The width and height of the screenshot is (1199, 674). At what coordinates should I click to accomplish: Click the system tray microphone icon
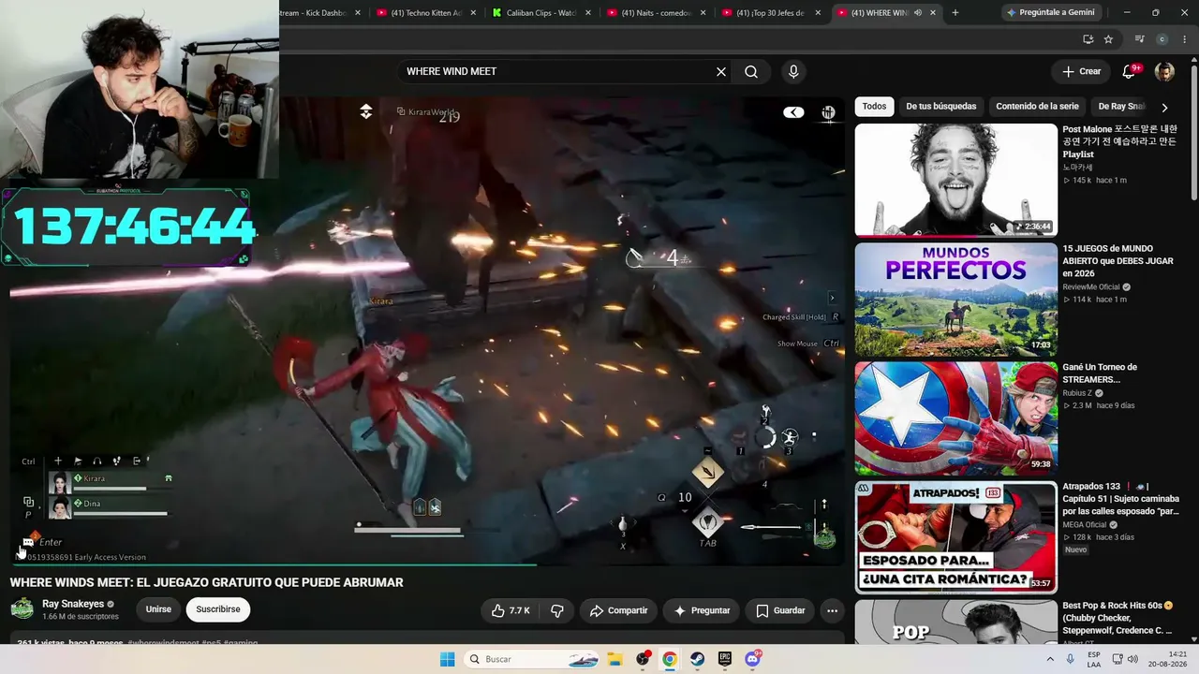tap(1071, 659)
